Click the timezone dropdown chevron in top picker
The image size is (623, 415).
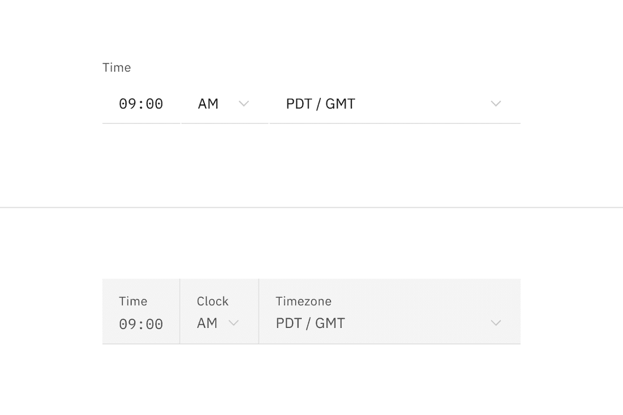pyautogui.click(x=496, y=103)
